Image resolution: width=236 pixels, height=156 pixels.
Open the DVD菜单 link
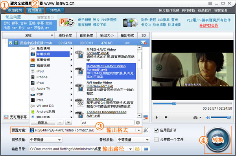[x=164, y=20]
